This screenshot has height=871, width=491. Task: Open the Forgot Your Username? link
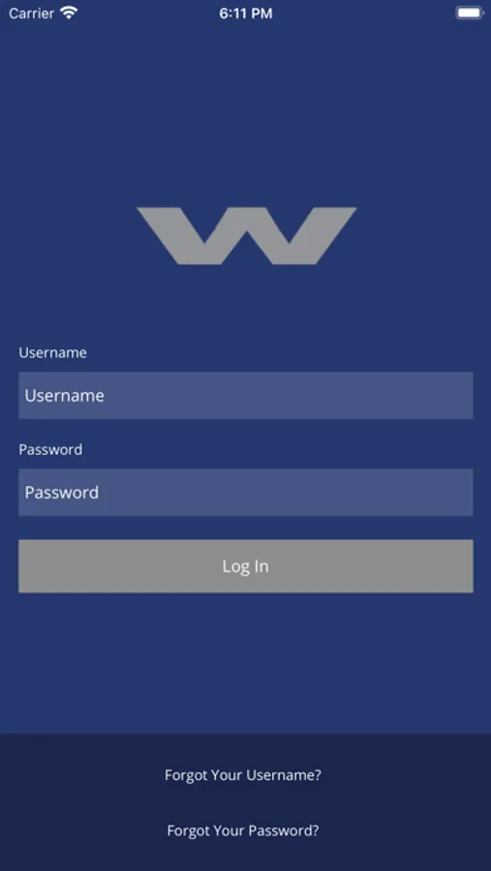243,775
